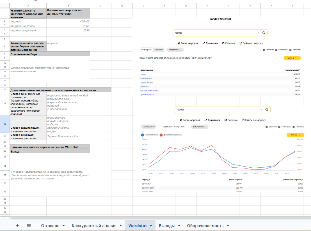Viewport: 311px width, 231px height.
Task: Open the термос арктика query link
Action: tap(147, 82)
